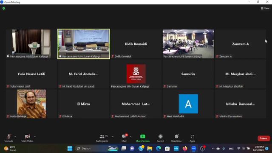Expand audio options arrow next to Unmute
Screen dimensions: 272x153
click(15, 137)
